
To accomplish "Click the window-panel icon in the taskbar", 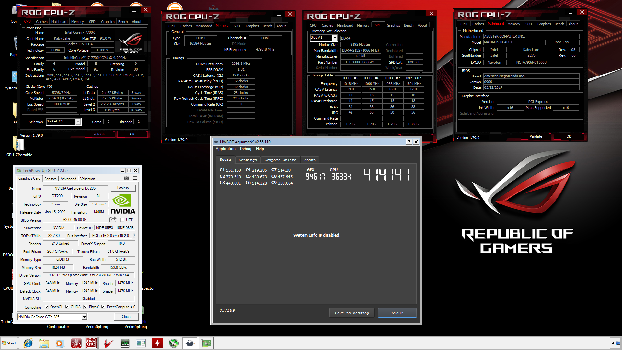I will click(x=141, y=343).
